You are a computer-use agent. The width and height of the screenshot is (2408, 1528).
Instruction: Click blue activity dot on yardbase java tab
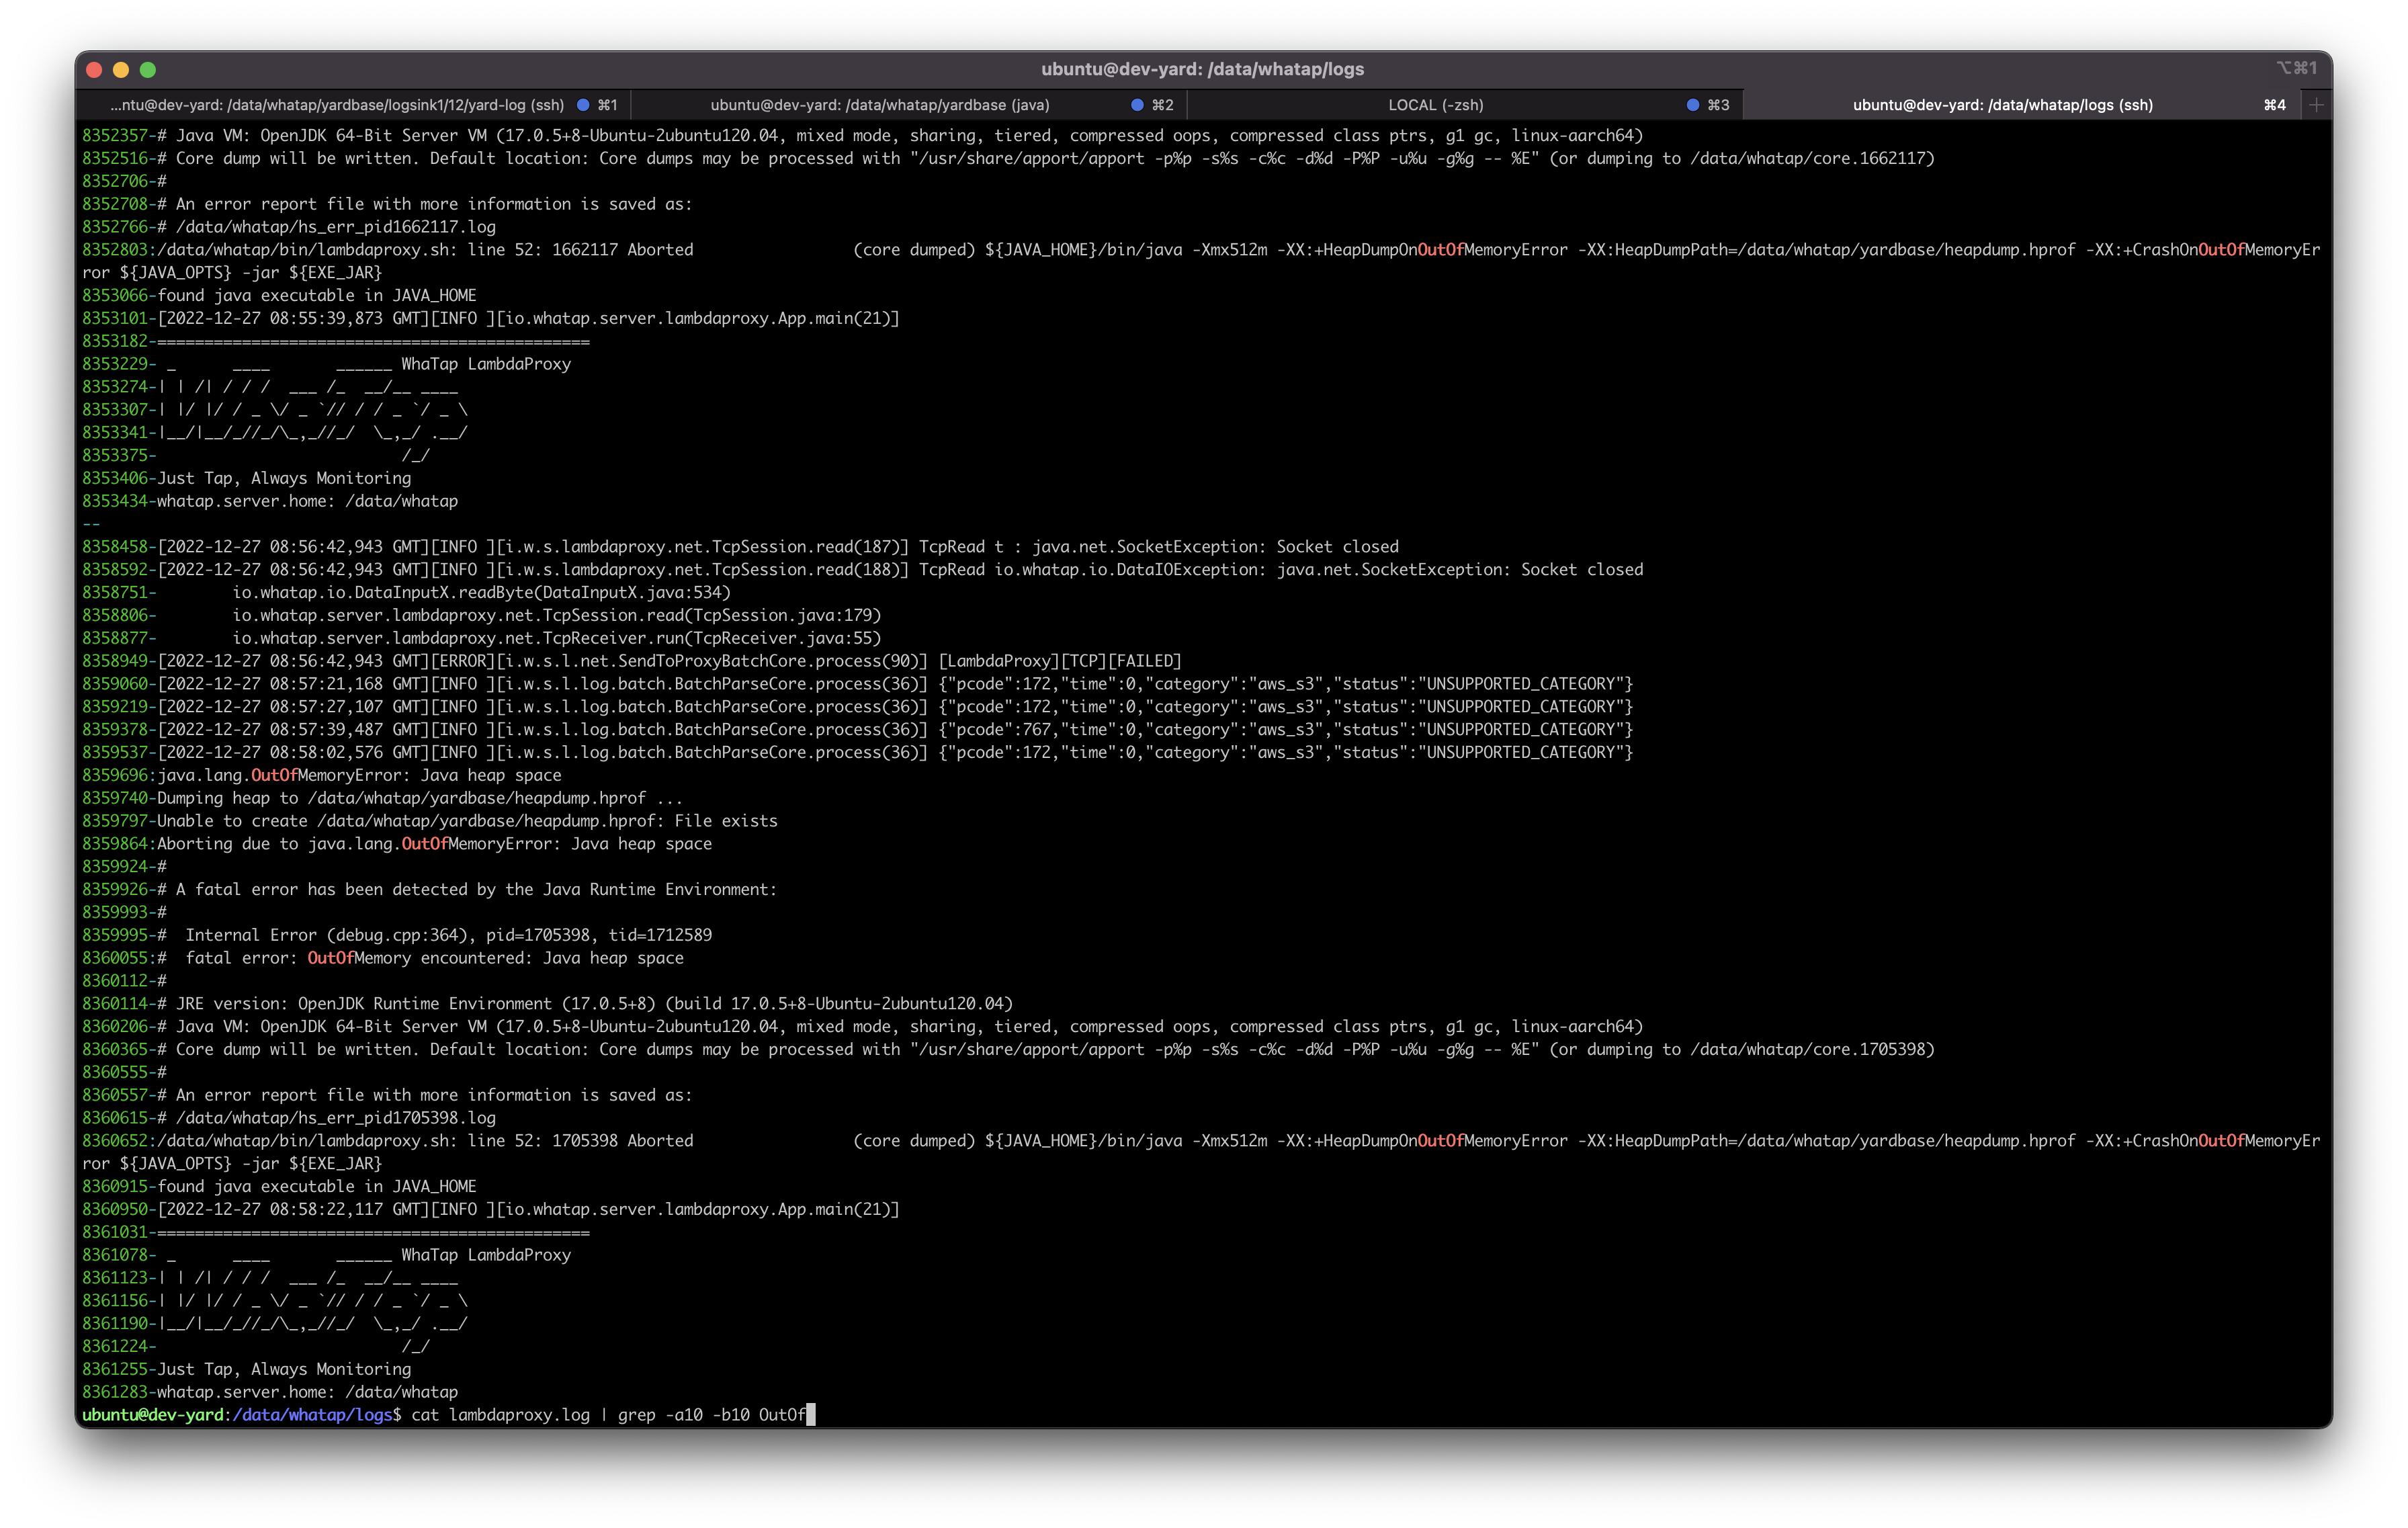point(1137,105)
